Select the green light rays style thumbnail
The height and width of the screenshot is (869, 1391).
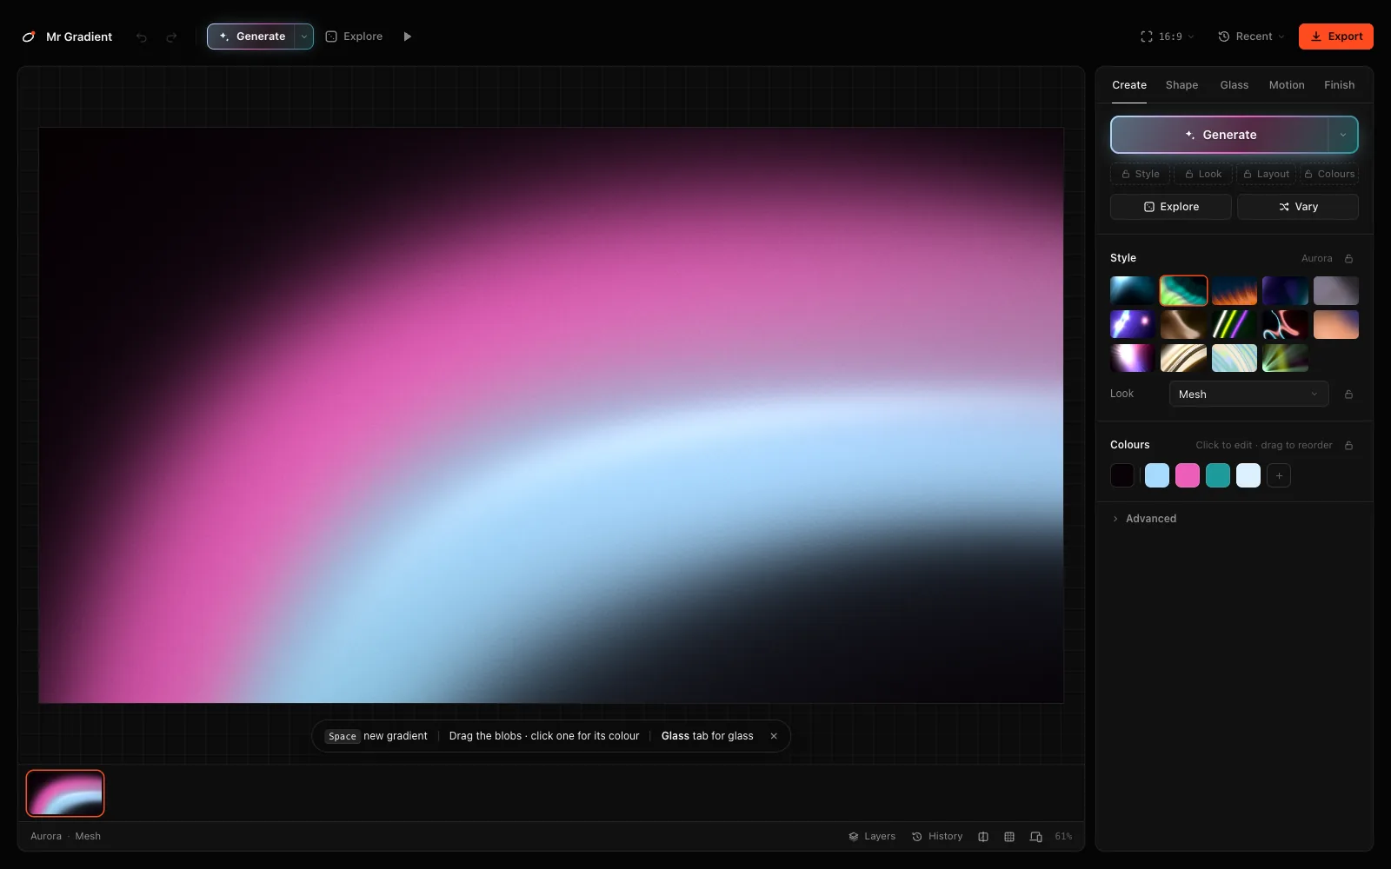point(1285,358)
